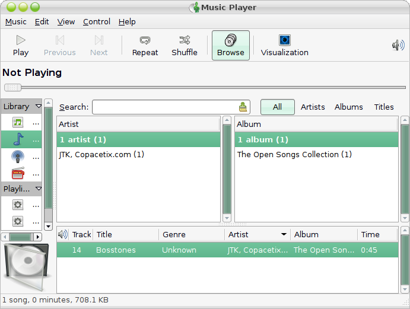410x309 pixels.
Task: Toggle Shuffle mode
Action: click(185, 45)
